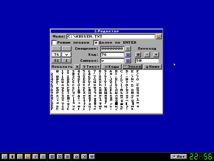Switch to Коды view

tap(111, 67)
